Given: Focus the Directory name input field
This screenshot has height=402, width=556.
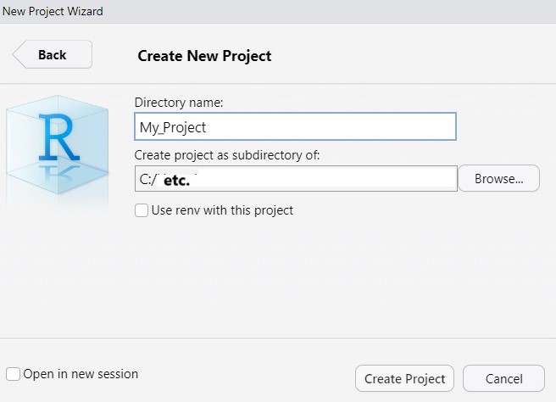Looking at the screenshot, I should (x=295, y=126).
